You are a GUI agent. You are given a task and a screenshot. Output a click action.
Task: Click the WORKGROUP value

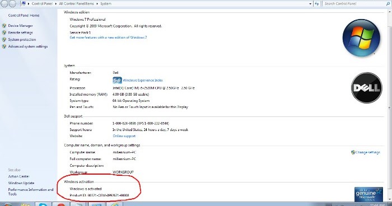tap(123, 172)
